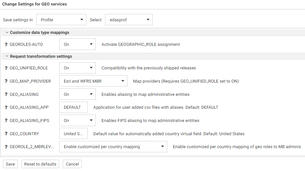Viewport: 305px width, 171px height.
Task: Open the Select edasprof profile dropdown
Action: (129, 20)
